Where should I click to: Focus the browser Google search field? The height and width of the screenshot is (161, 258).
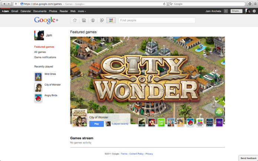point(207,4)
